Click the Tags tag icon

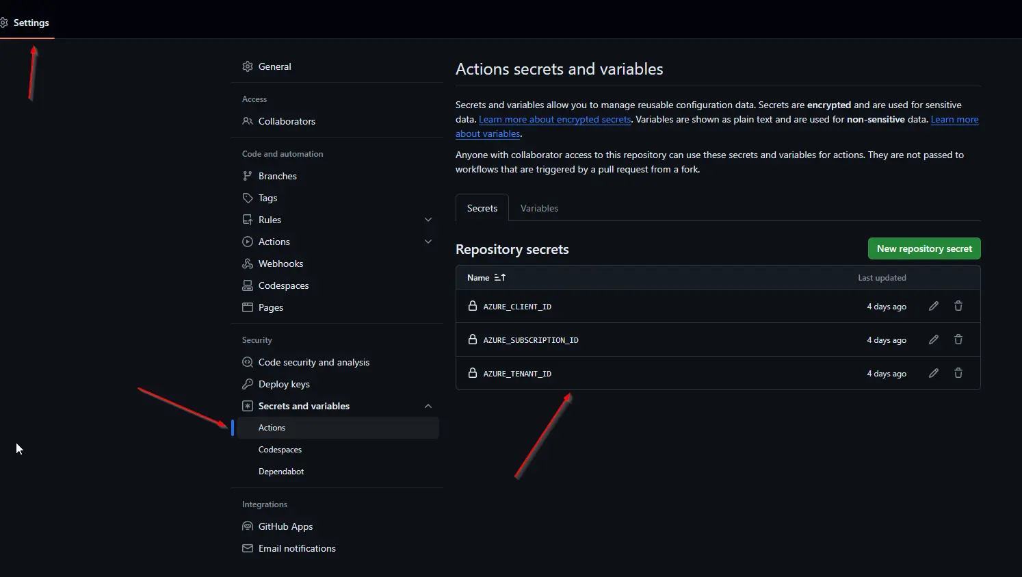(x=248, y=198)
